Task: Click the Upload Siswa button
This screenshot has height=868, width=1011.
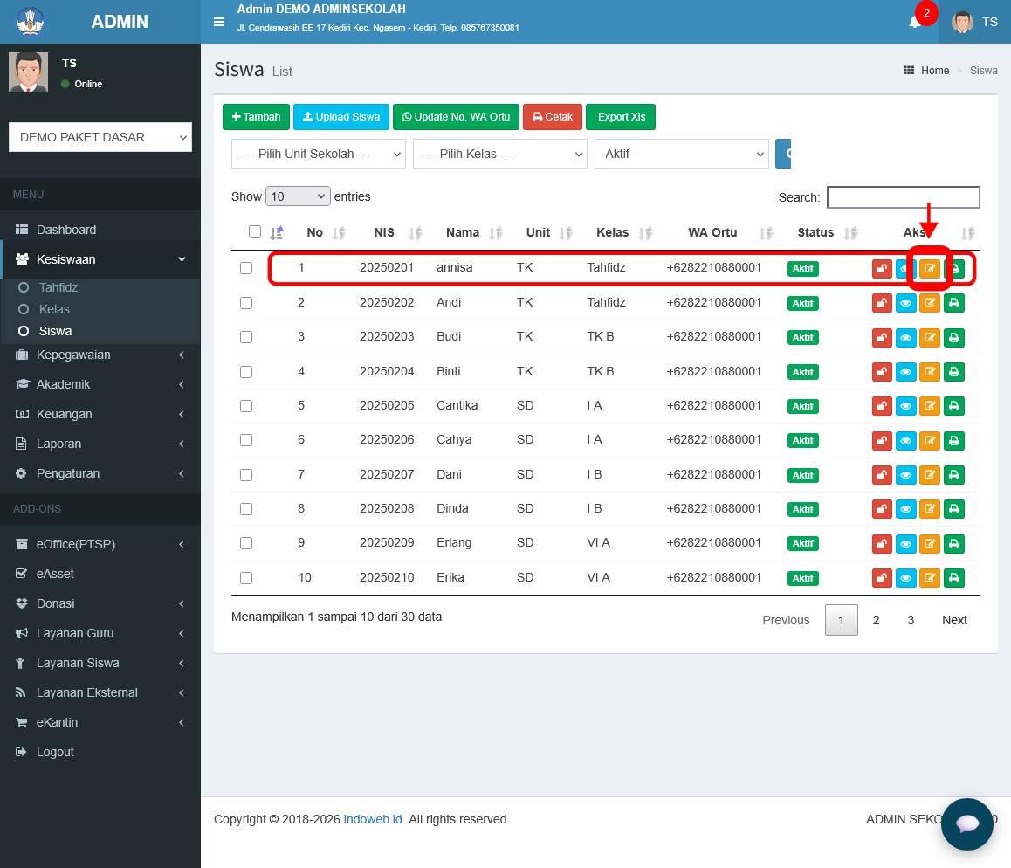Action: pos(341,117)
